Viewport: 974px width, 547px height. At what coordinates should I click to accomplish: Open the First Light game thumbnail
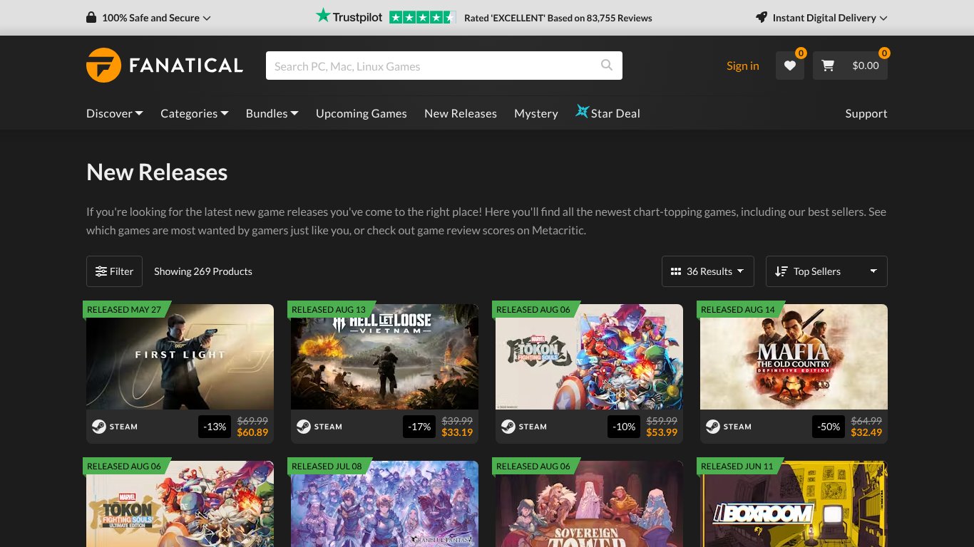coord(180,357)
